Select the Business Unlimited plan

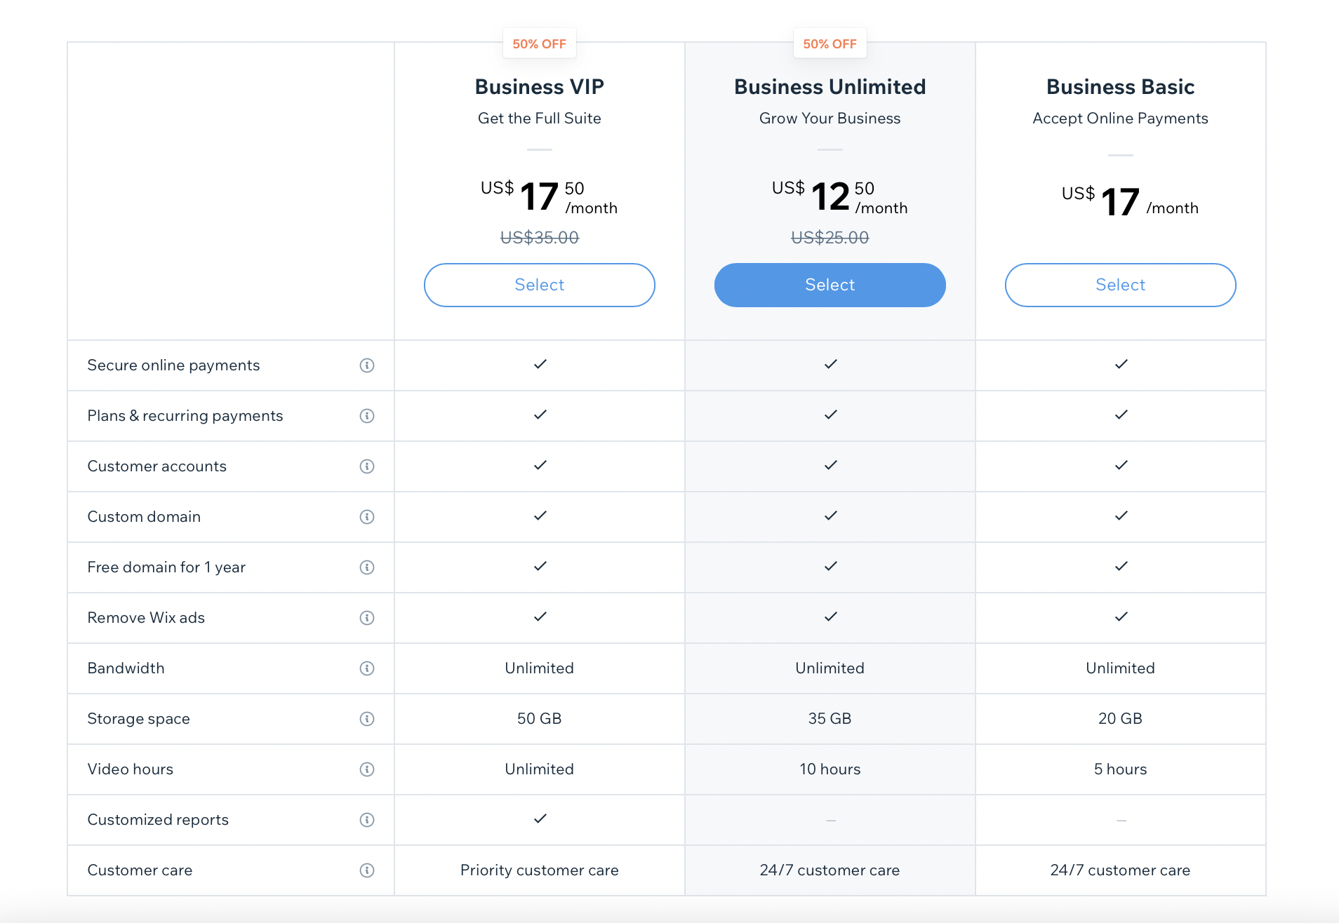pyautogui.click(x=830, y=285)
